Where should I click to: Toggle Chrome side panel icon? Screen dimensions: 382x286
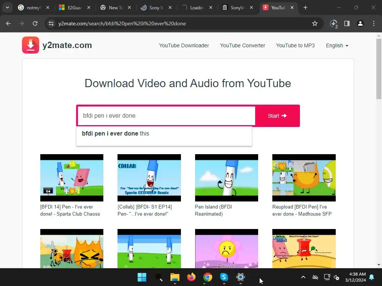click(x=347, y=23)
